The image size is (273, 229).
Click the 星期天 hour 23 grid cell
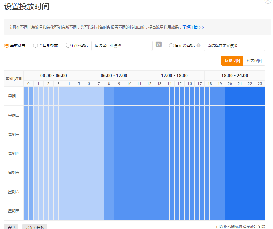[x=260, y=211]
